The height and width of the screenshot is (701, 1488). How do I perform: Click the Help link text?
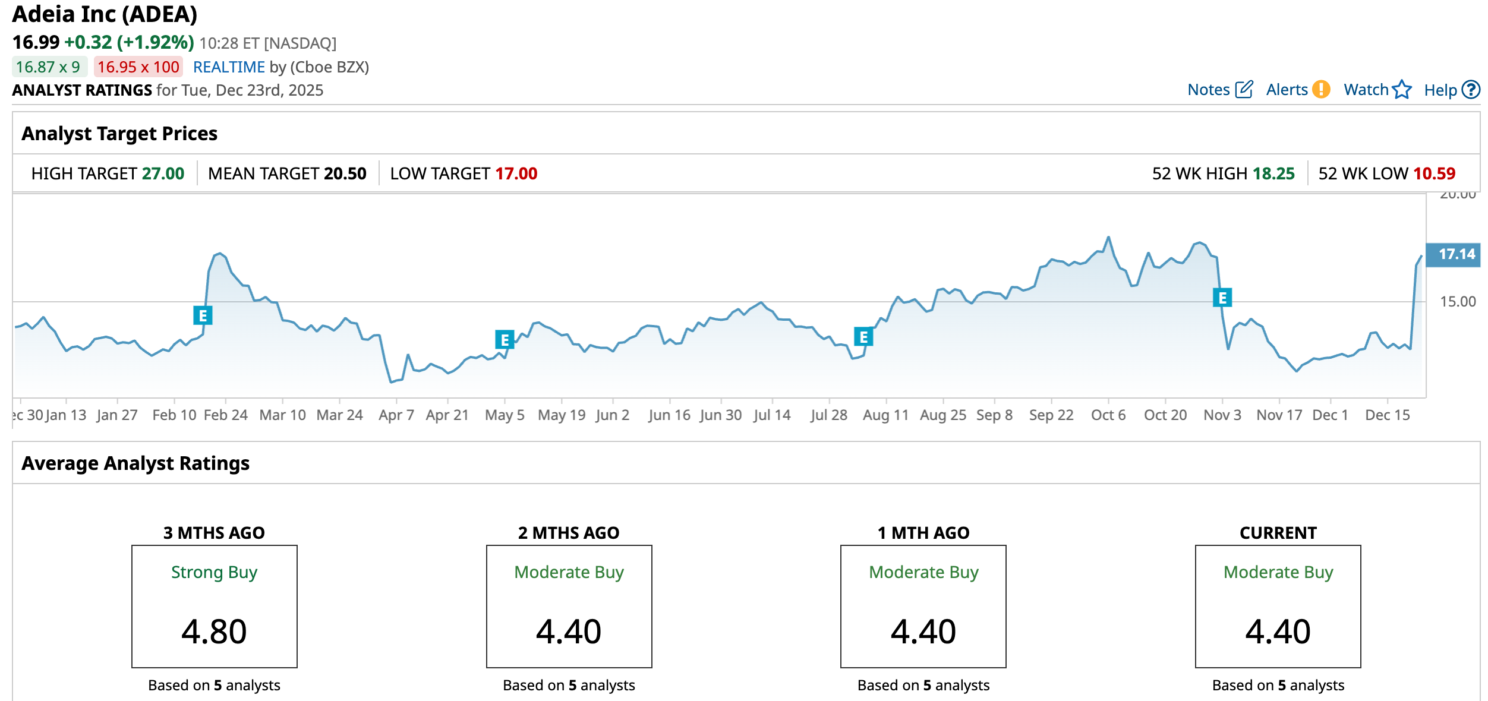click(1440, 90)
